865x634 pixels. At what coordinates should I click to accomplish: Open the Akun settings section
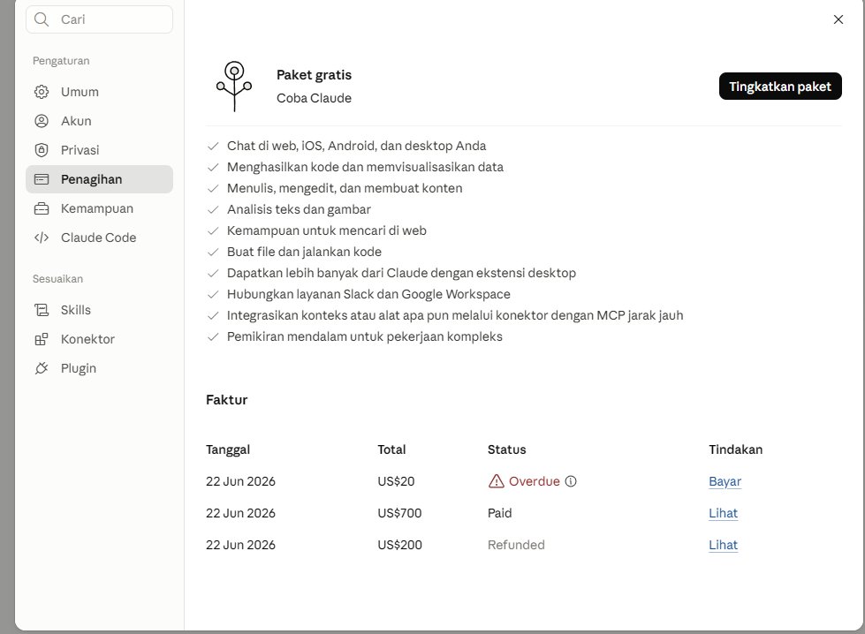(99, 121)
